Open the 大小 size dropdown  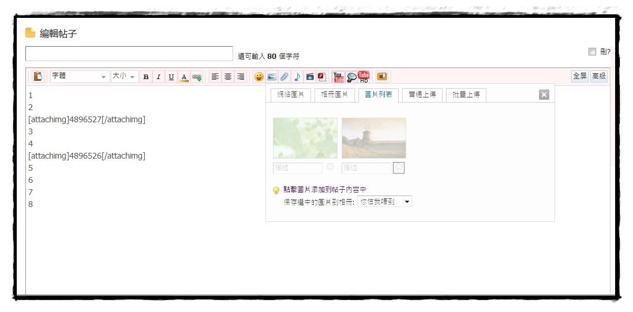pos(124,77)
